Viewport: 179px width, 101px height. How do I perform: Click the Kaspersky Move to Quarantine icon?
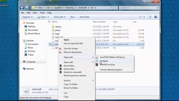coord(60,52)
